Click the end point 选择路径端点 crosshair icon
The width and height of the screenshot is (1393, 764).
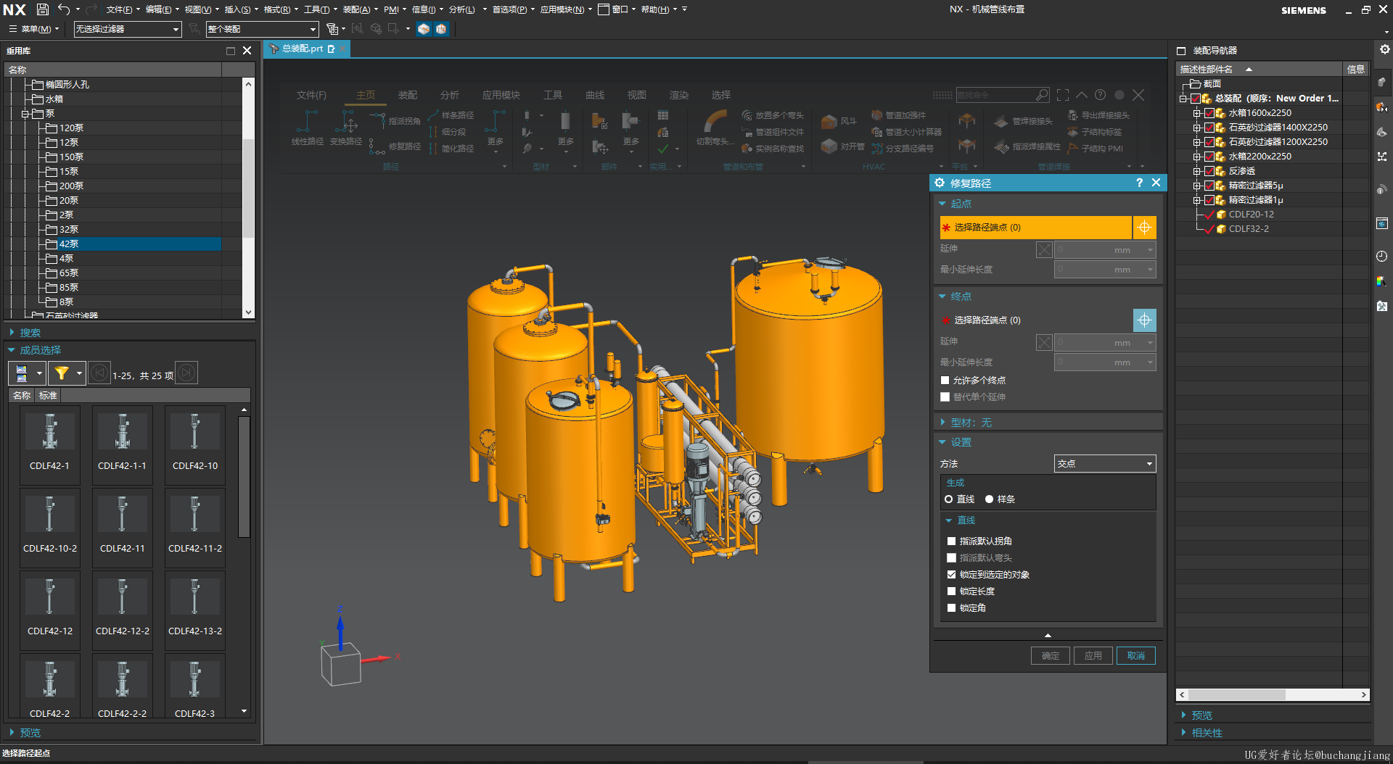click(x=1144, y=320)
